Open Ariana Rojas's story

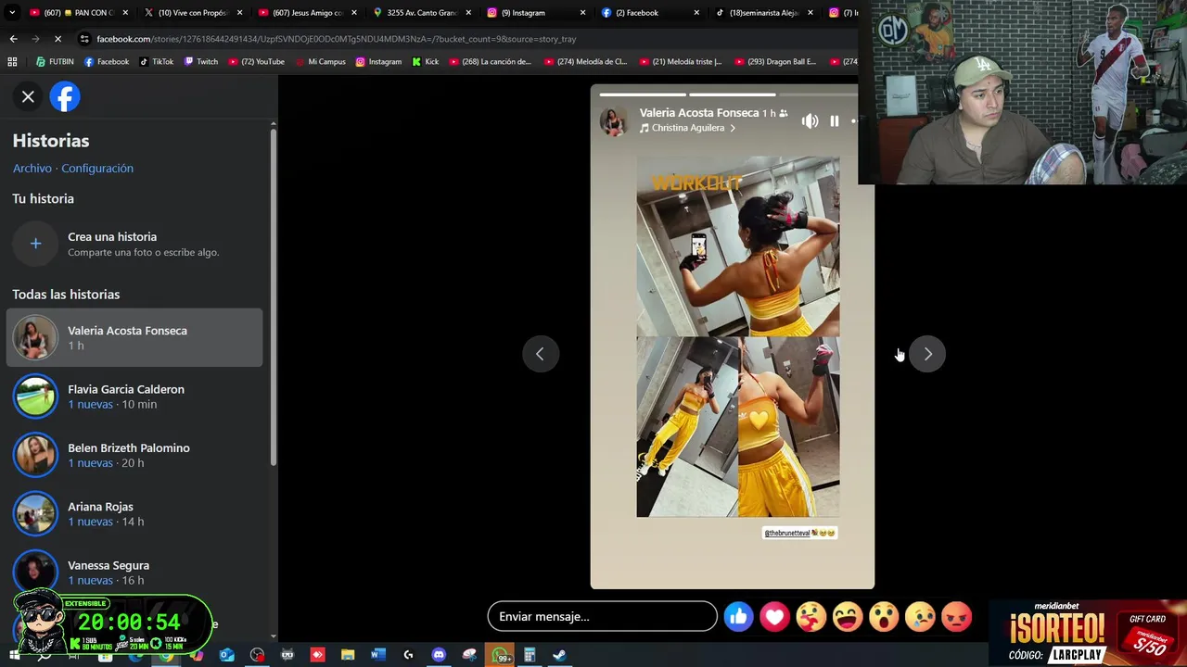(134, 513)
